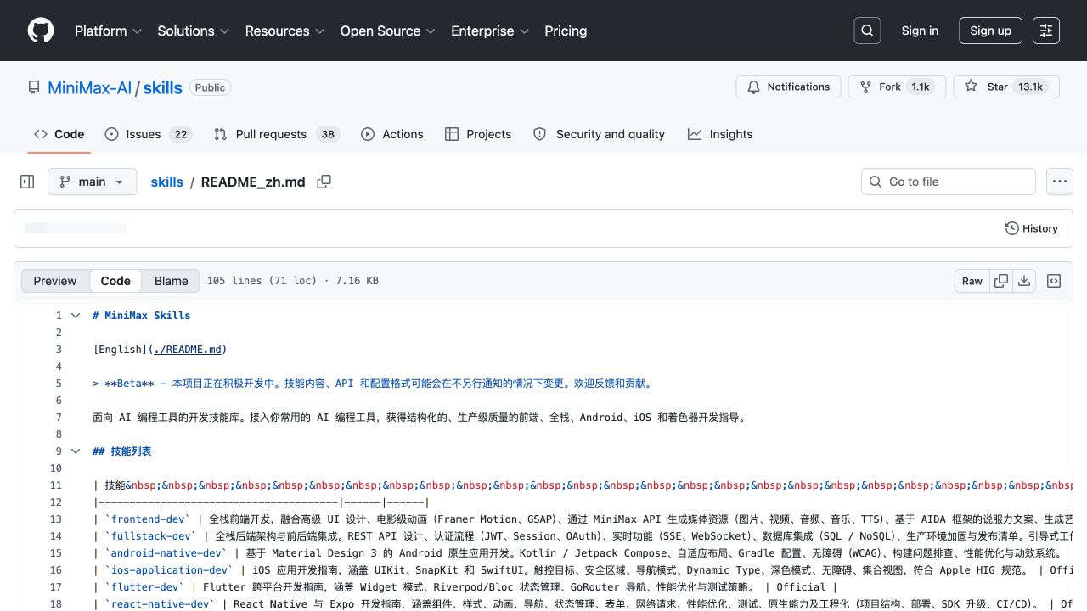
Task: Switch to the Code view
Action: pyautogui.click(x=115, y=281)
